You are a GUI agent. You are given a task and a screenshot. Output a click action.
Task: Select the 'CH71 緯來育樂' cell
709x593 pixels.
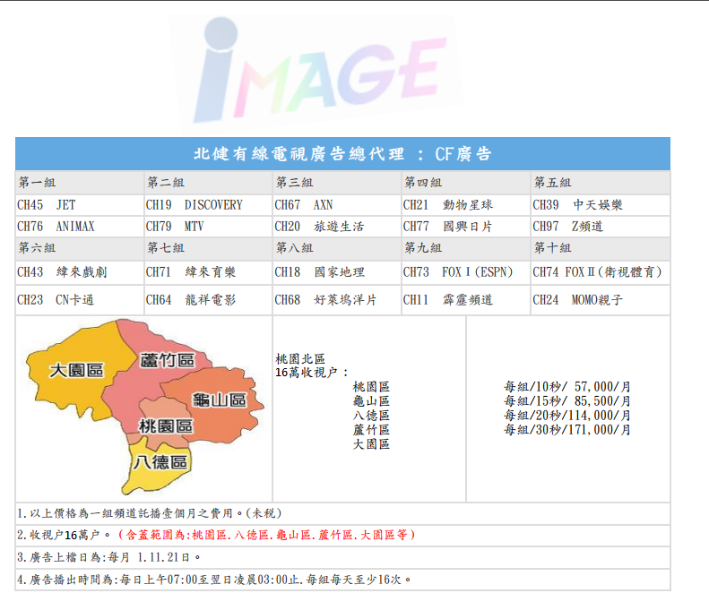pyautogui.click(x=208, y=272)
